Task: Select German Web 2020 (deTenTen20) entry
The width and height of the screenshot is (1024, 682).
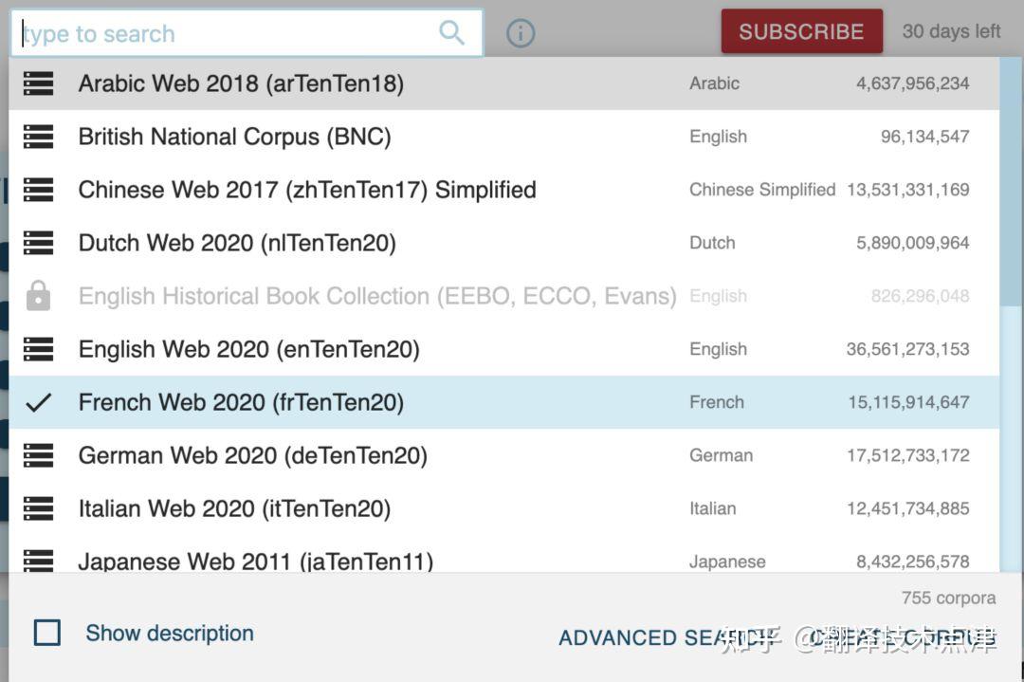Action: coord(252,455)
